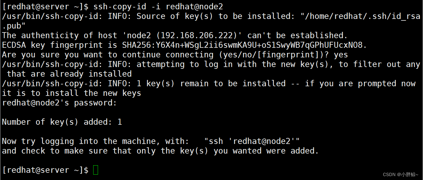Click the quoted ssh 'redhat@node2' command

252,141
